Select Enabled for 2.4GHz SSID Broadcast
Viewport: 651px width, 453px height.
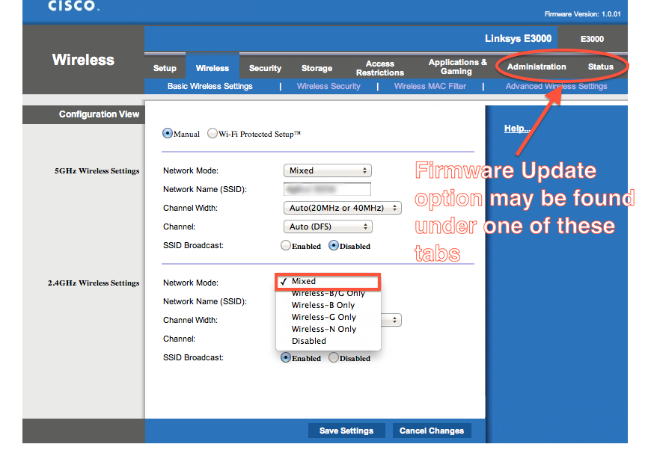[286, 357]
